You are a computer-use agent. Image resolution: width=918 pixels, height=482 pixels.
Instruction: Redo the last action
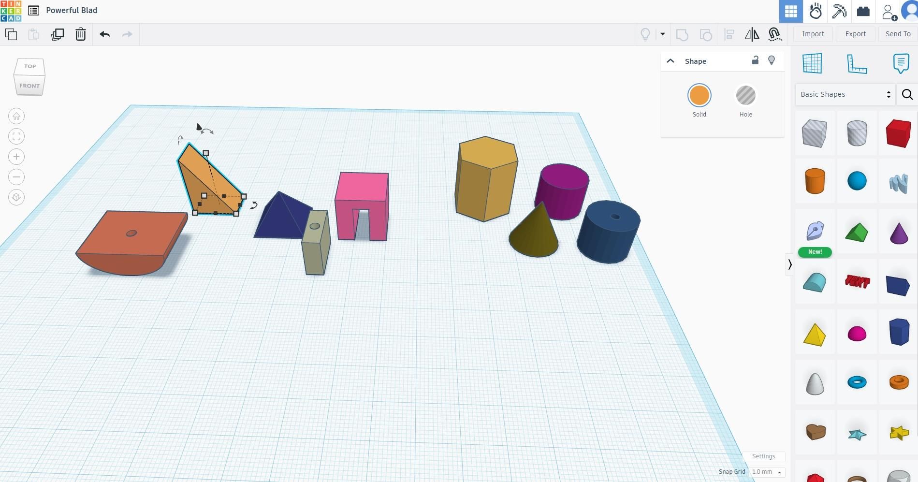click(127, 34)
